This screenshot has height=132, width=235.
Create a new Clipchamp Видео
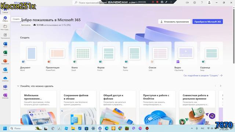186,56
